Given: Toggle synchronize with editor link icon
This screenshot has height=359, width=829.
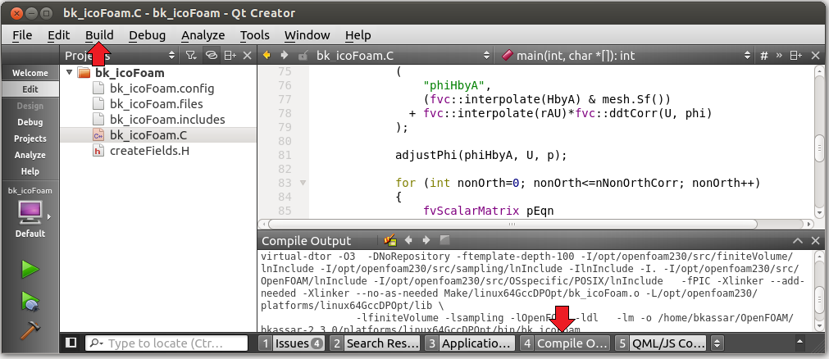Looking at the screenshot, I should [x=211, y=56].
